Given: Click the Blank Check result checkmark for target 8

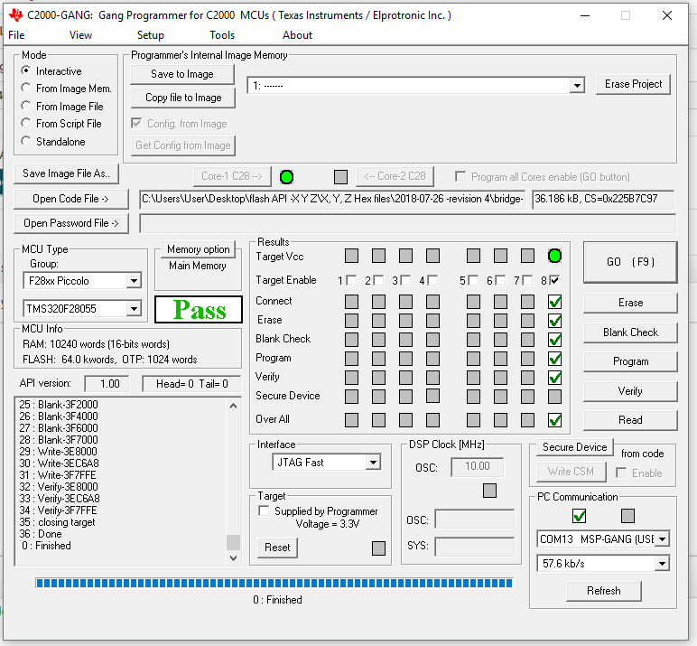Looking at the screenshot, I should click(554, 340).
